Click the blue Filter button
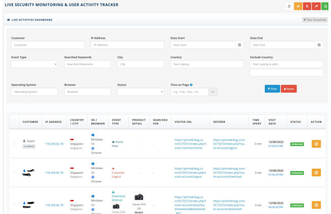Viewport: 331px width, 214px height. [x=272, y=89]
